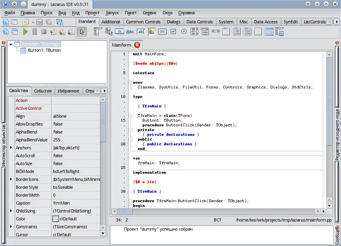Toggle the pointer selection tool in palette

point(82,32)
